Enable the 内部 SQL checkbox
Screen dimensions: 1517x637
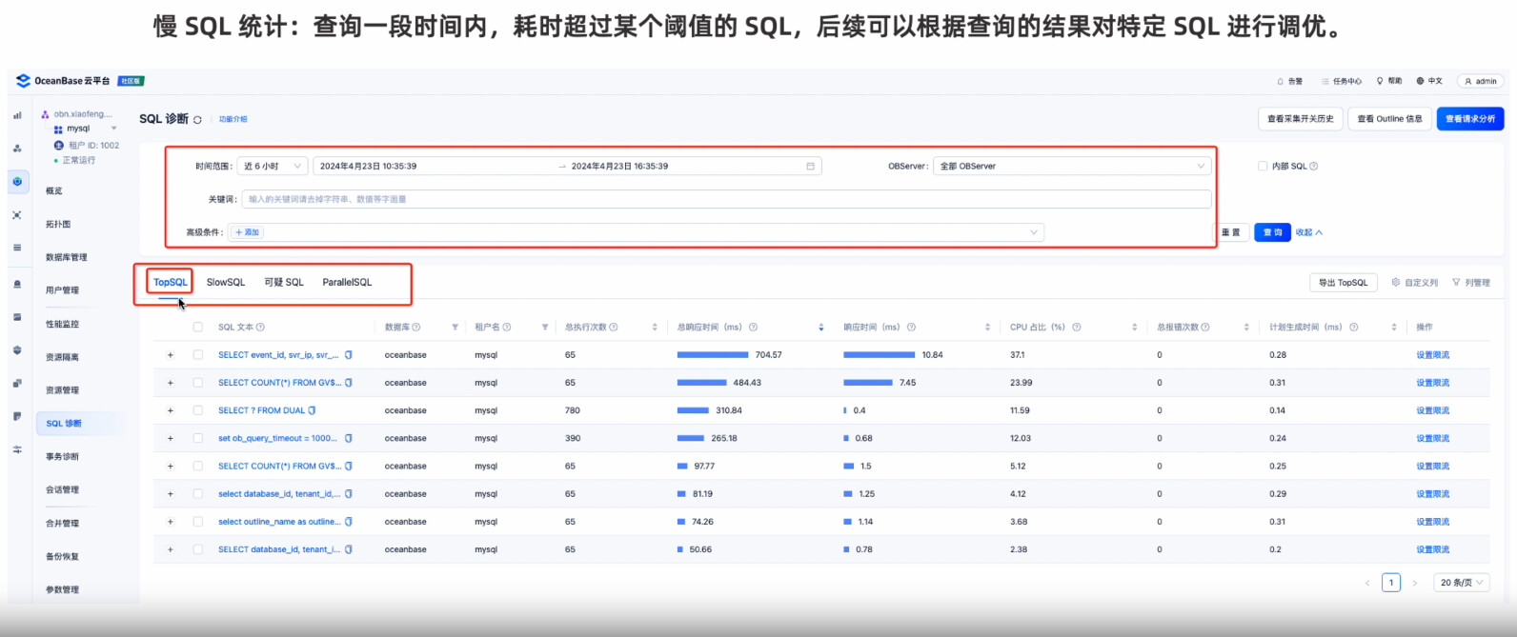coord(1263,167)
